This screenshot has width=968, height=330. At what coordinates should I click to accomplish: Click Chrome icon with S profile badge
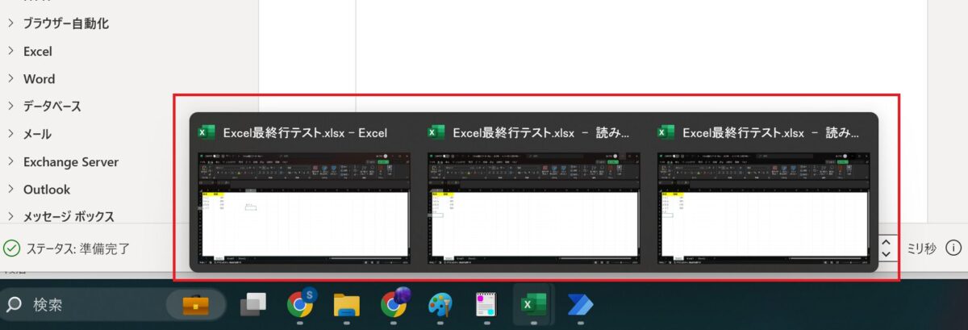pyautogui.click(x=301, y=304)
